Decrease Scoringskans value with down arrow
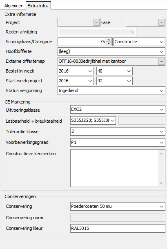 pos(109,44)
